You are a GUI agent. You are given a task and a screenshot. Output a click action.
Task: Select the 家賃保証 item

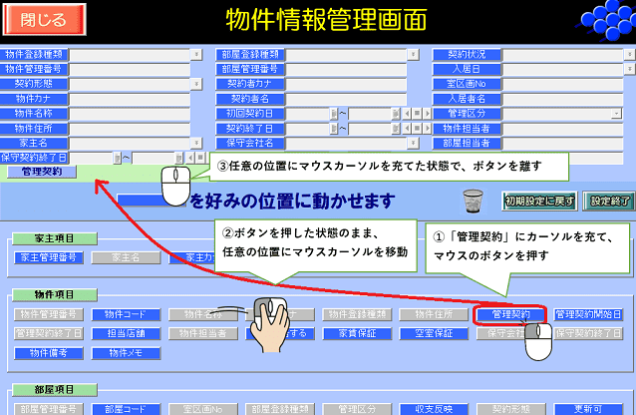360,333
